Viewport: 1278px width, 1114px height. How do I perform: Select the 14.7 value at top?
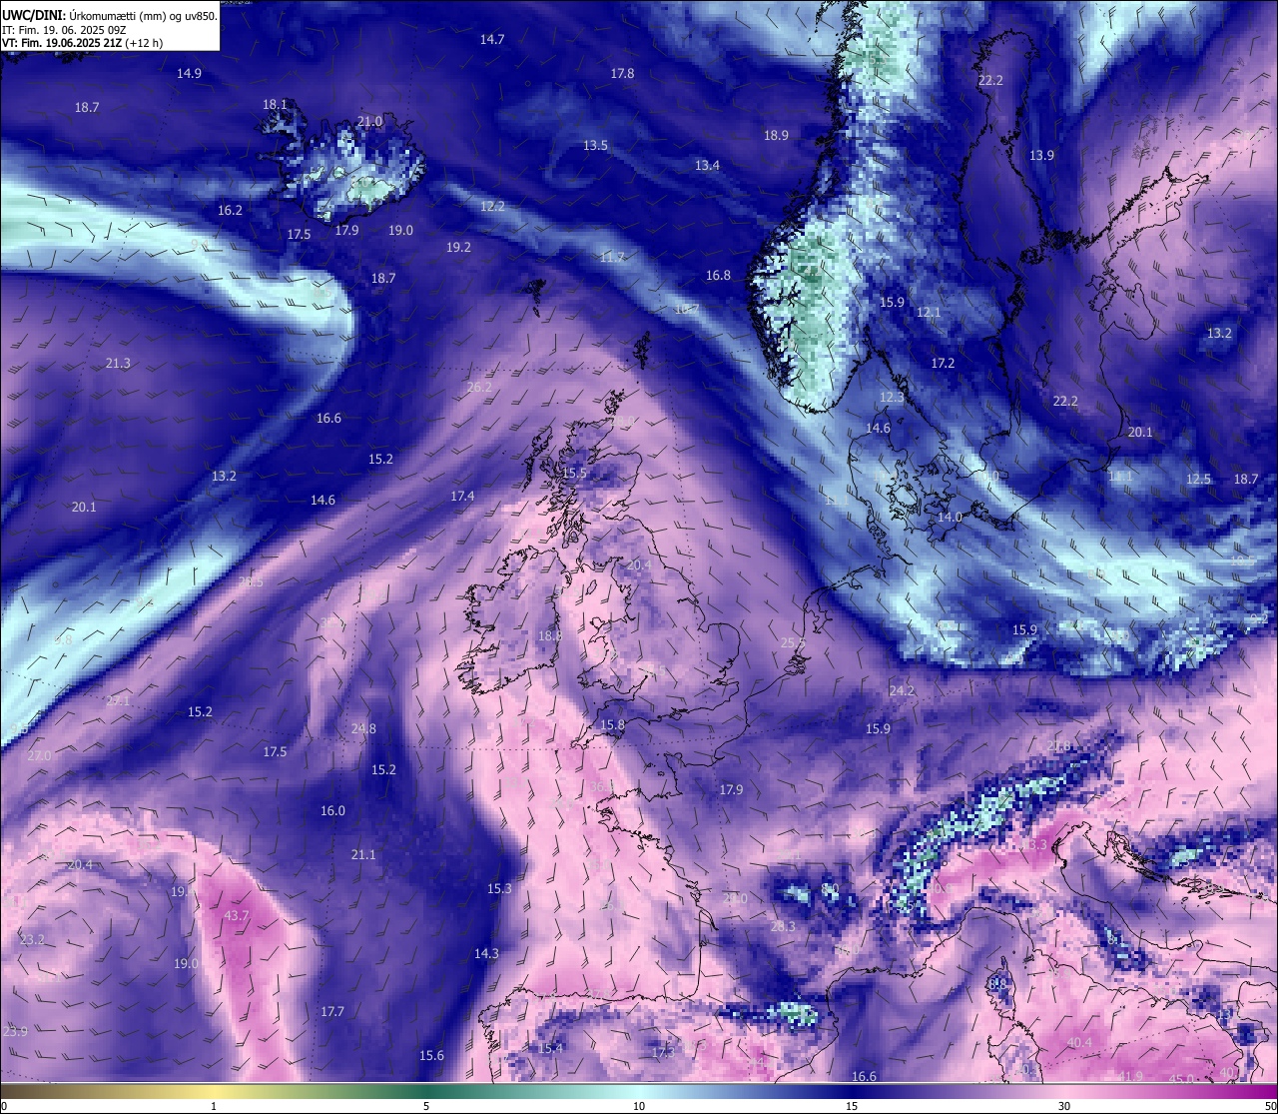coord(492,39)
